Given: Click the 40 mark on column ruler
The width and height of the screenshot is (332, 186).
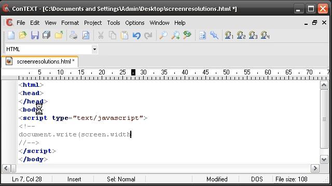Looking at the screenshot, I should (185, 72).
